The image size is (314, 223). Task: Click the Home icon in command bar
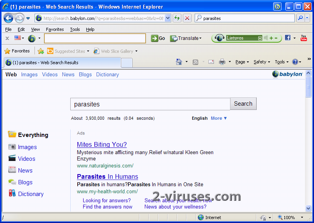pyautogui.click(x=179, y=62)
